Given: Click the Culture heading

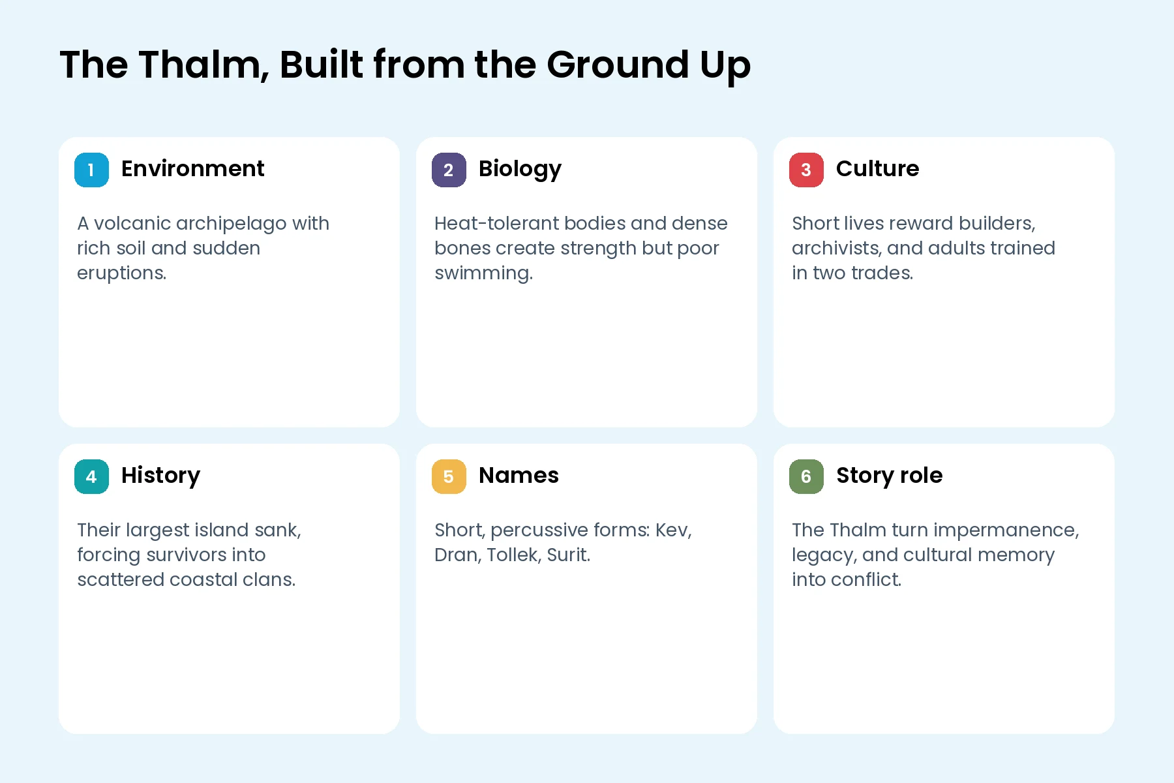Looking at the screenshot, I should click(877, 168).
